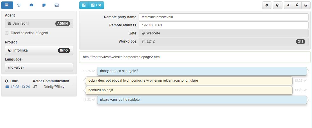
Task: Select message about 'reklamacniho fomulare'
Action: coord(189,81)
